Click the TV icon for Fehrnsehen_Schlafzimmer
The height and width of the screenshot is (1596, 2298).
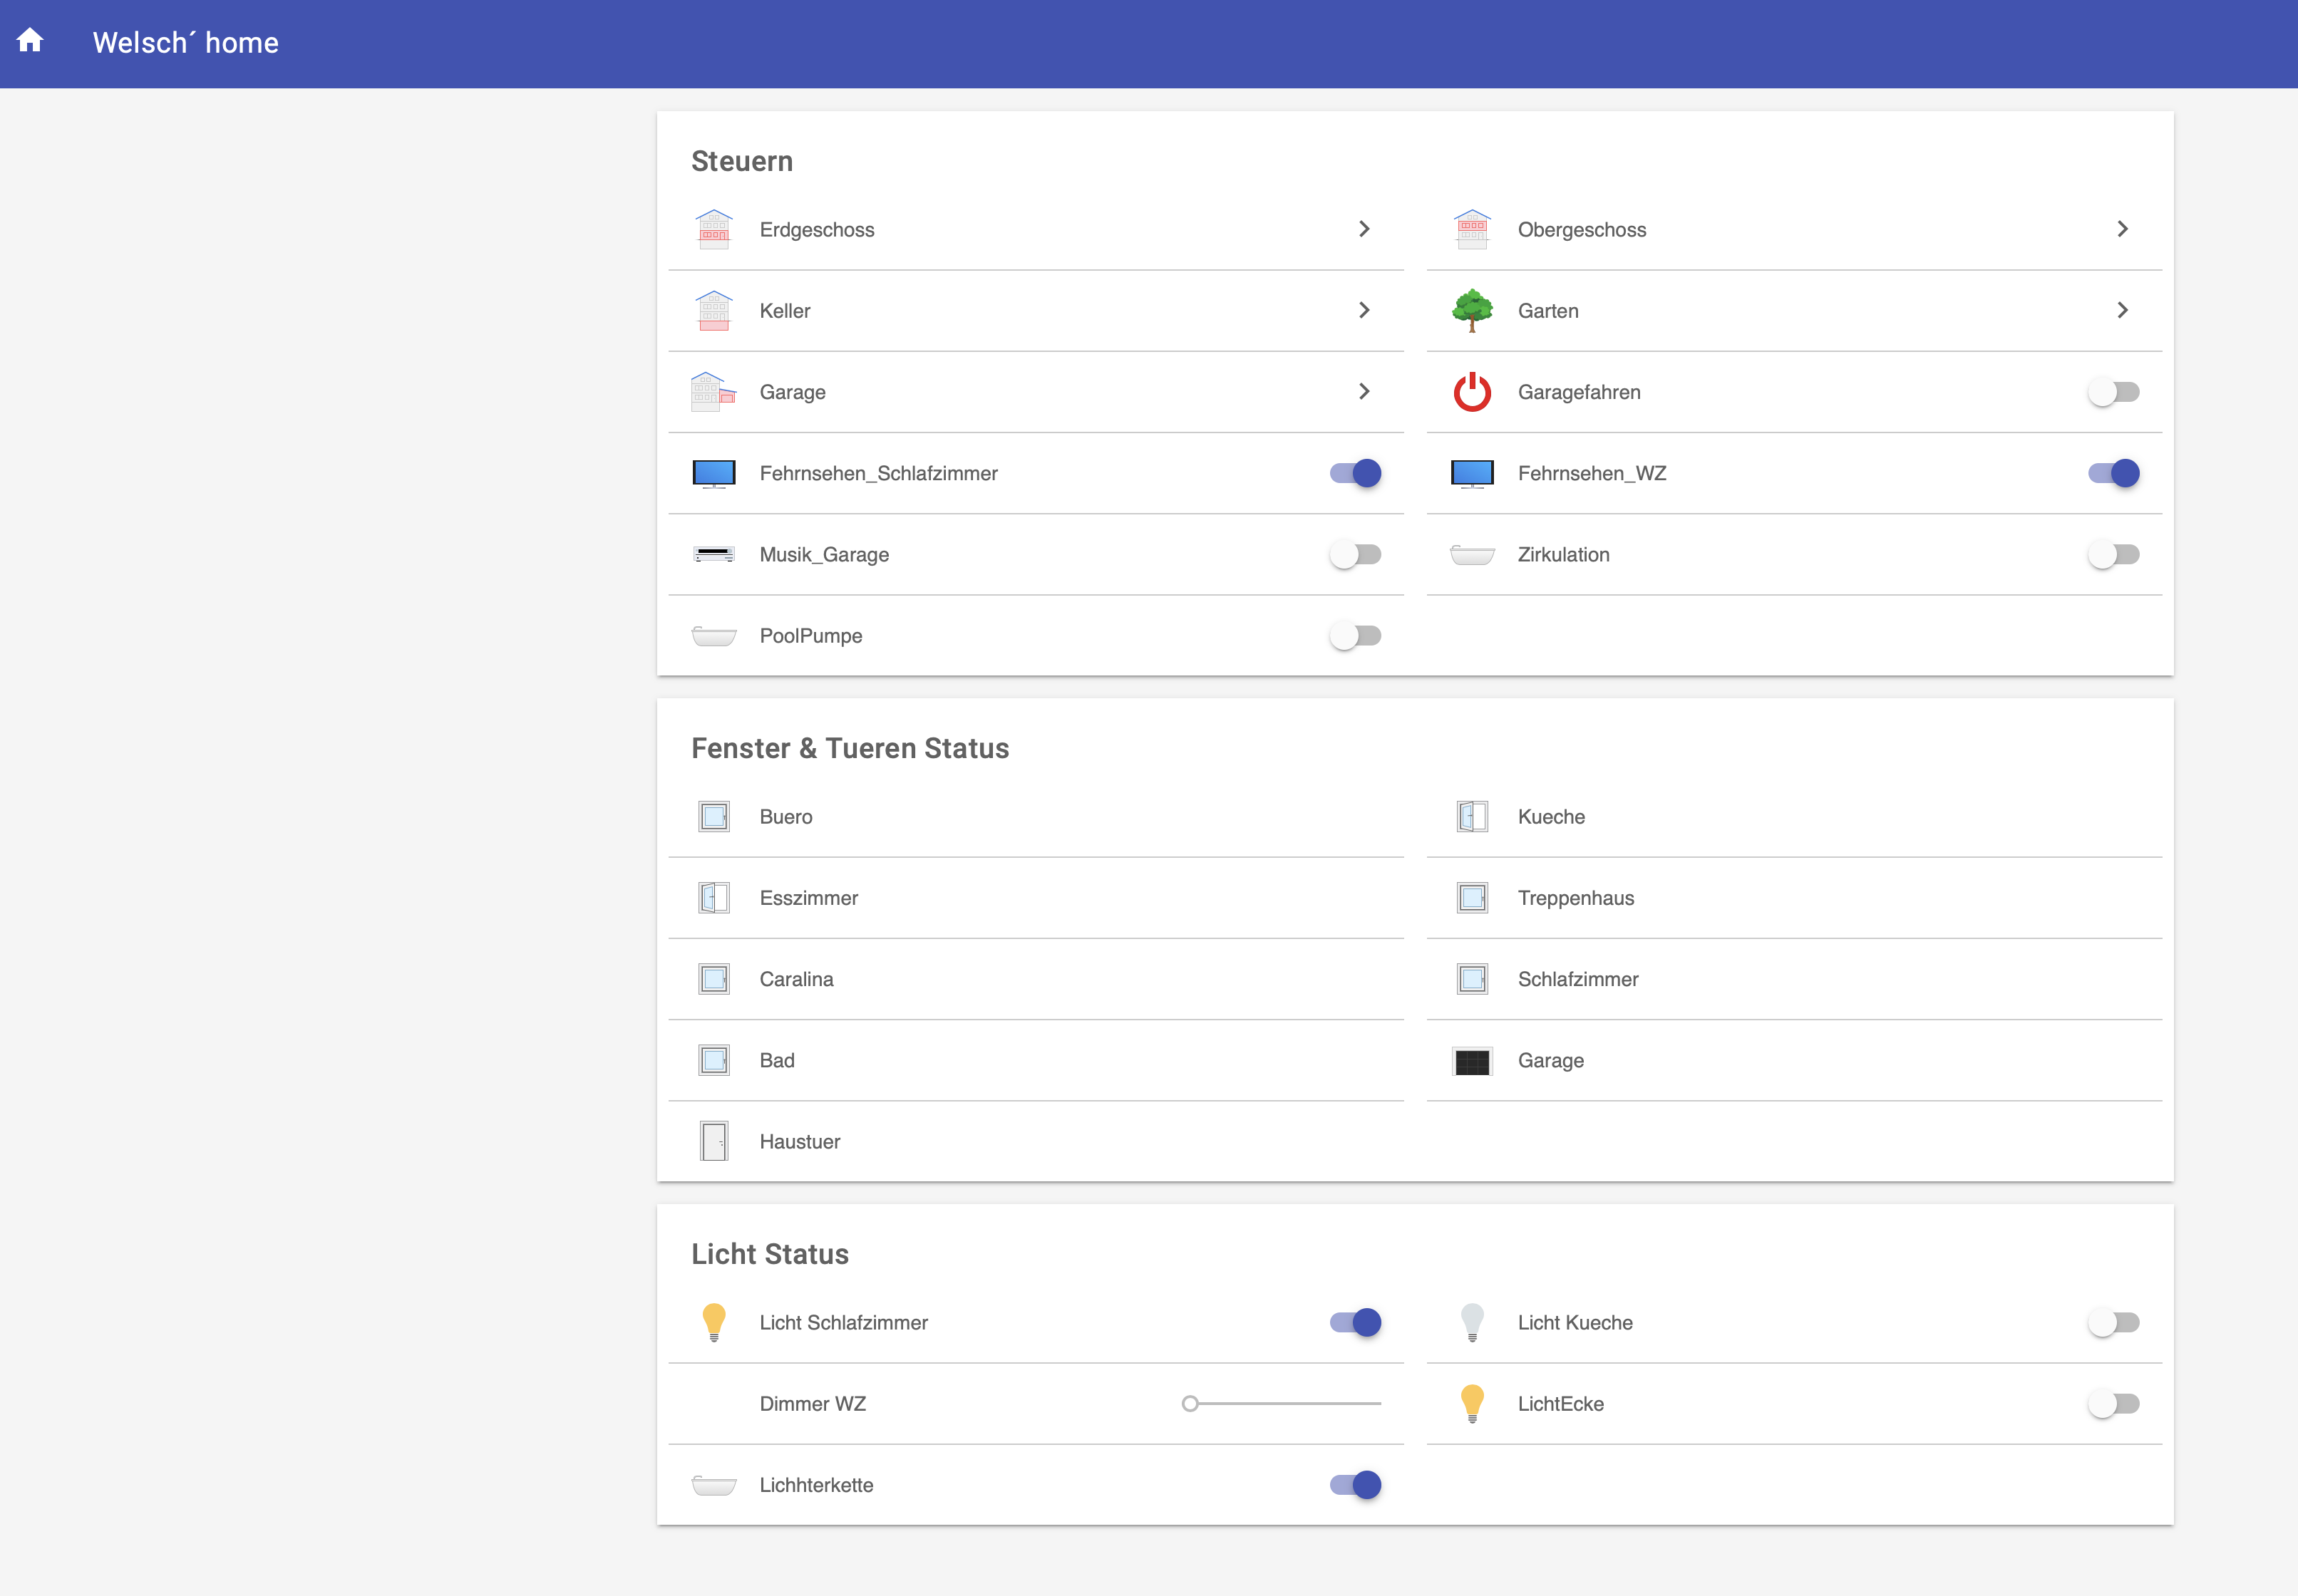(x=713, y=473)
